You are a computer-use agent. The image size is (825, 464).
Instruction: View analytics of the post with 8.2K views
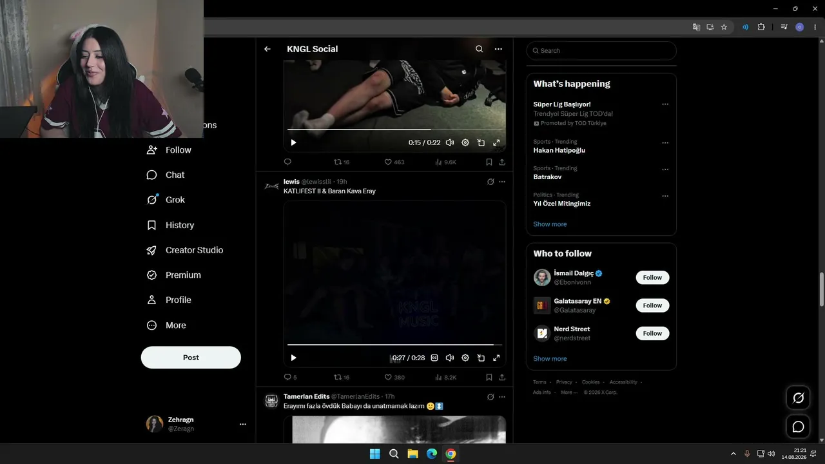pos(445,377)
